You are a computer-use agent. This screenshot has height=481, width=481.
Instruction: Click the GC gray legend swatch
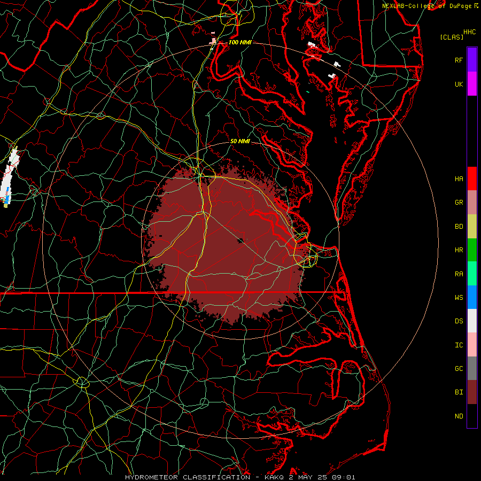click(472, 368)
